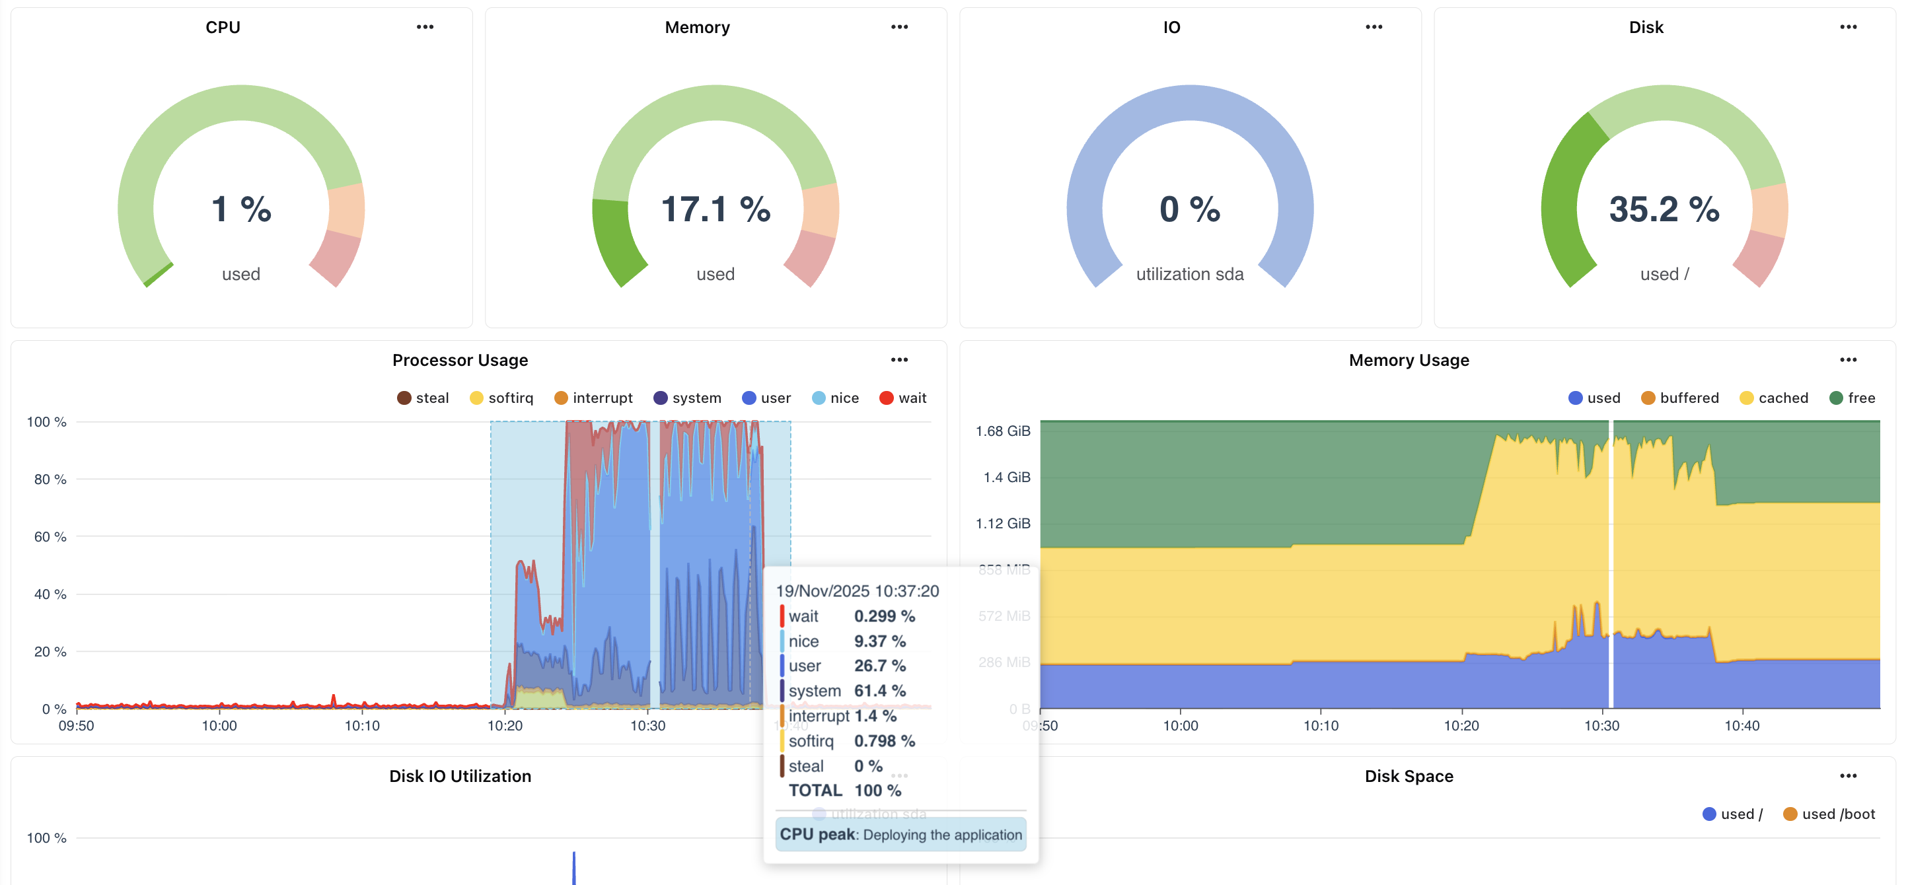Open the IO panel three-dot menu
This screenshot has width=1908, height=885.
pos(1374,26)
